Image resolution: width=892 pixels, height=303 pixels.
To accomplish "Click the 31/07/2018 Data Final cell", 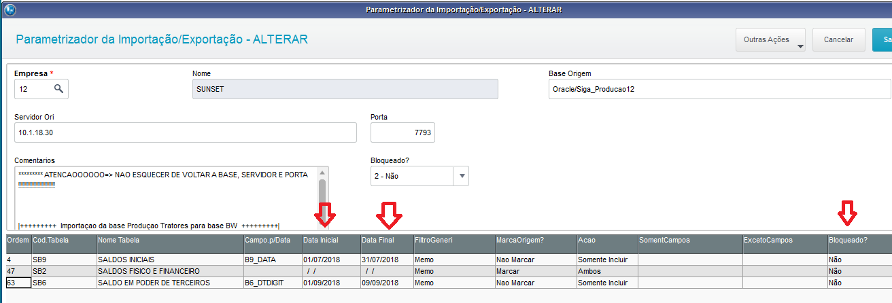I will tap(386, 260).
